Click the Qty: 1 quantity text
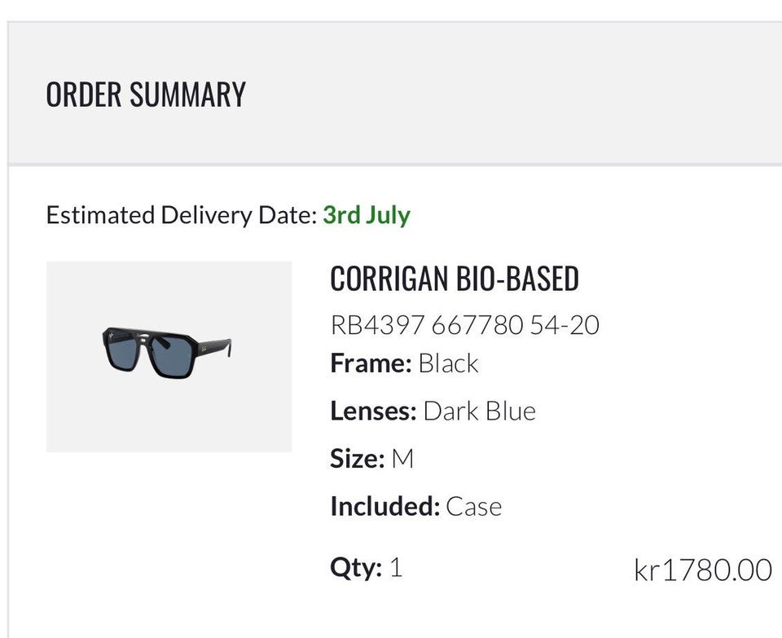The image size is (782, 638). tap(366, 568)
